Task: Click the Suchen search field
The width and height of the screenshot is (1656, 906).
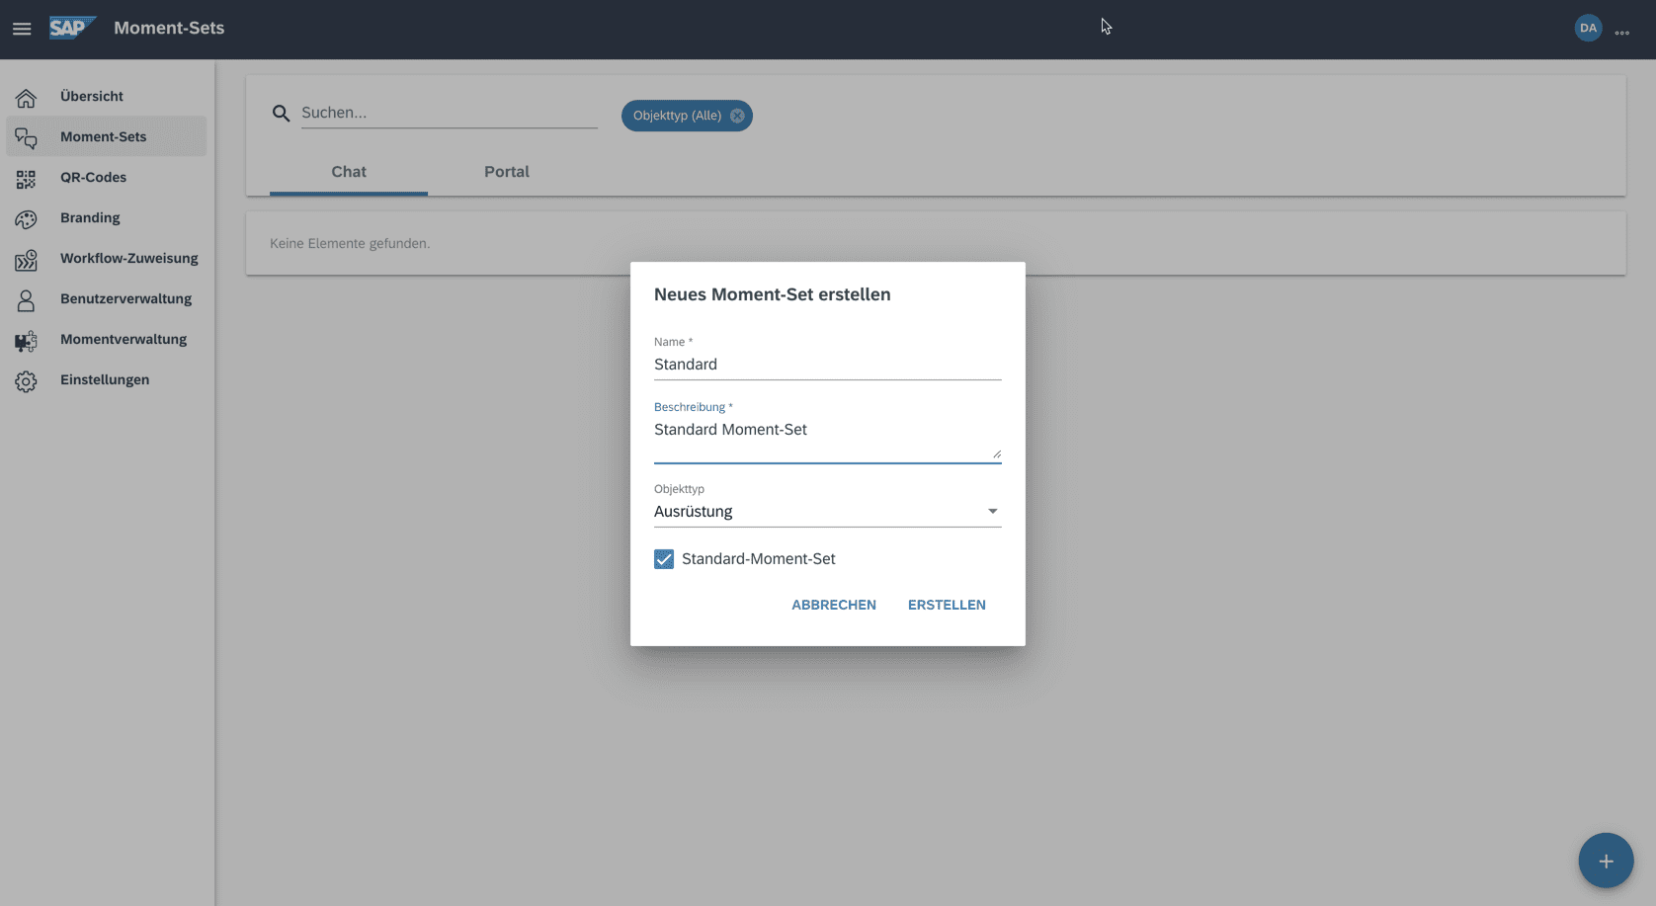Action: [x=450, y=114]
